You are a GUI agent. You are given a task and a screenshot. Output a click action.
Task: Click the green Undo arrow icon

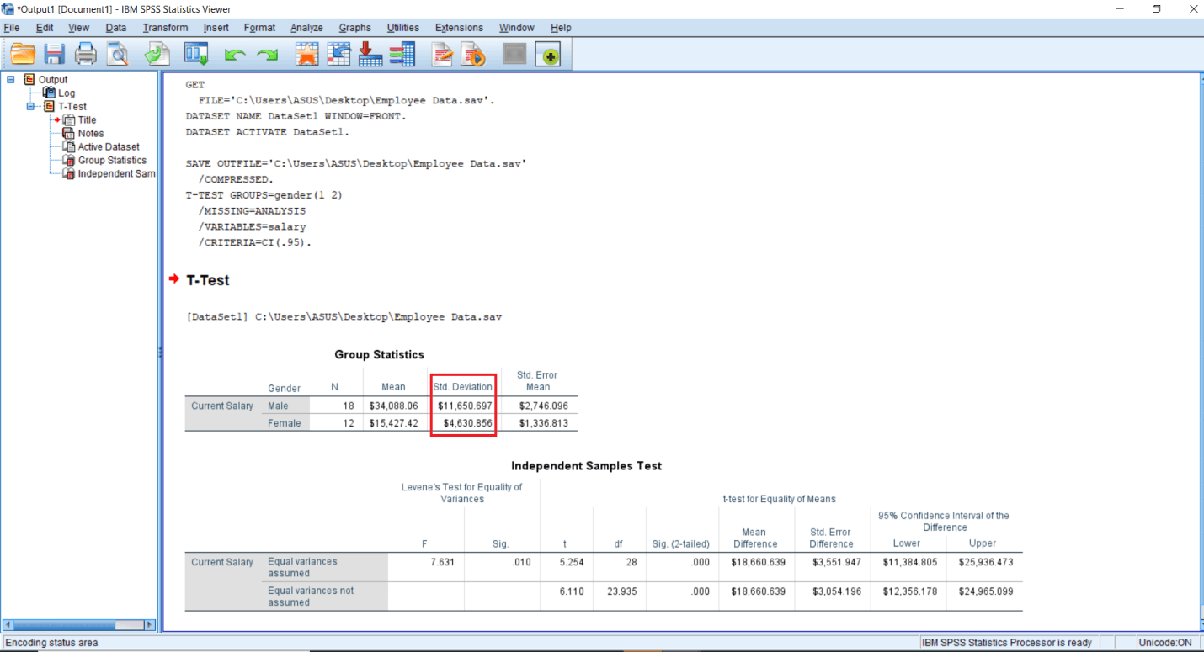(x=235, y=56)
